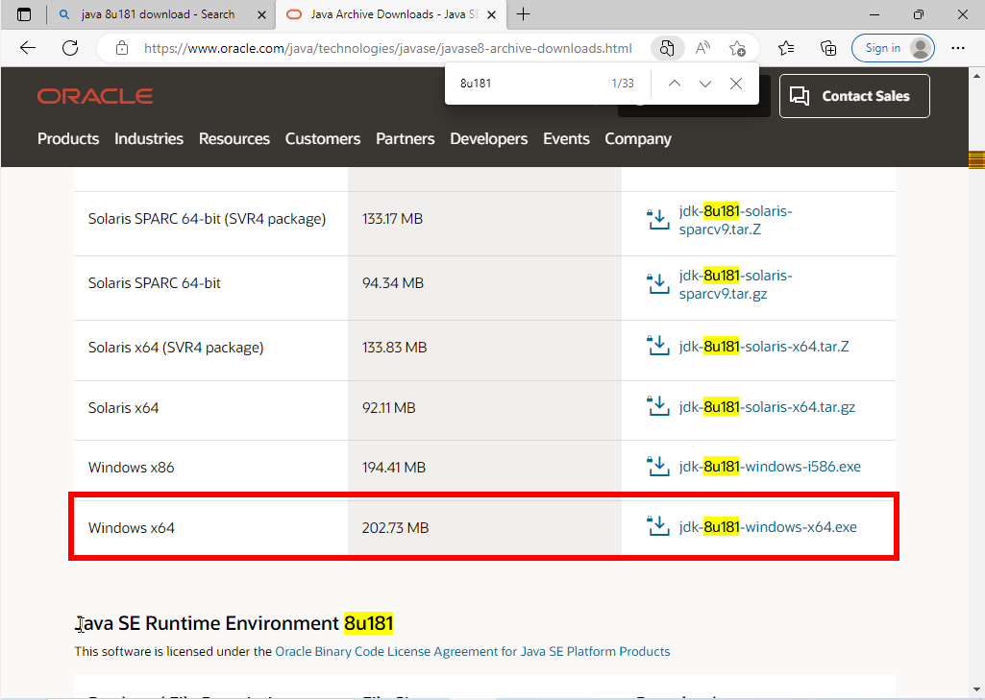Download jdk-8u181-solaris-sparcv9.tar.gz link
This screenshot has height=700, width=985.
pos(735,284)
